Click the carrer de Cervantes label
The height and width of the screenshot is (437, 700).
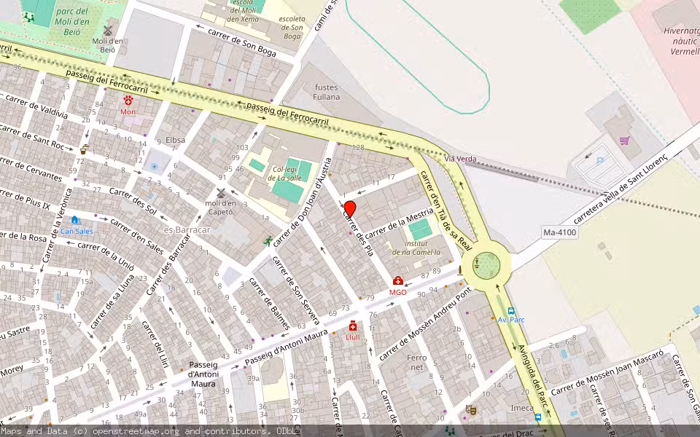tap(31, 168)
